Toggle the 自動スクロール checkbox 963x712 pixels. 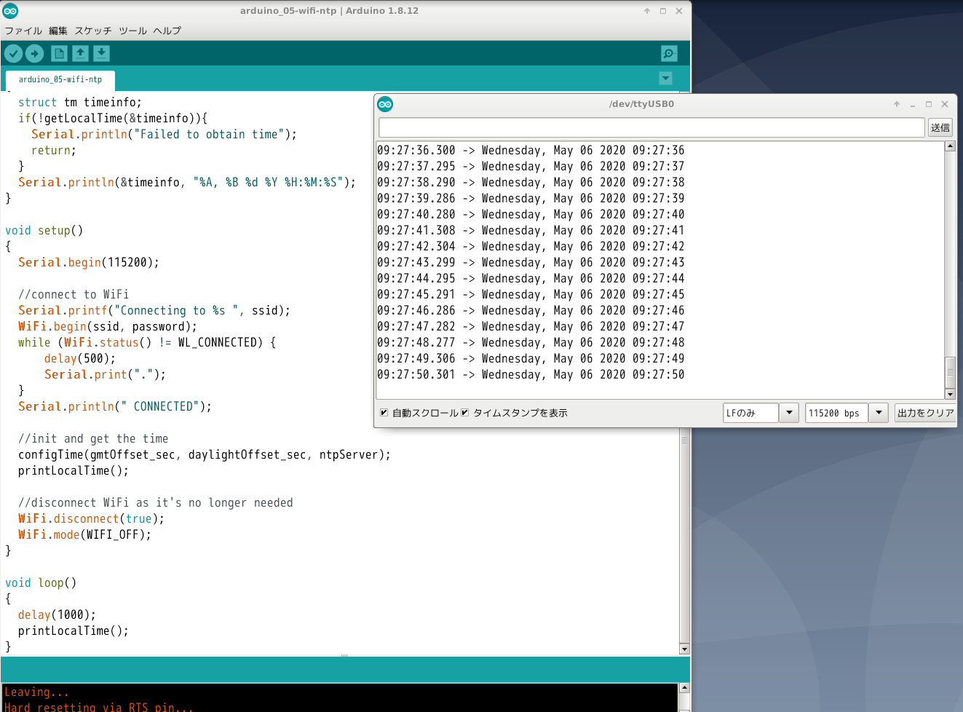(x=384, y=413)
